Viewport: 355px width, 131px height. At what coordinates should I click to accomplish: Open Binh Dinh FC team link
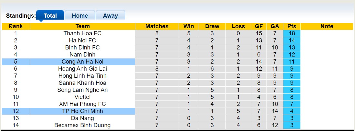(x=82, y=48)
